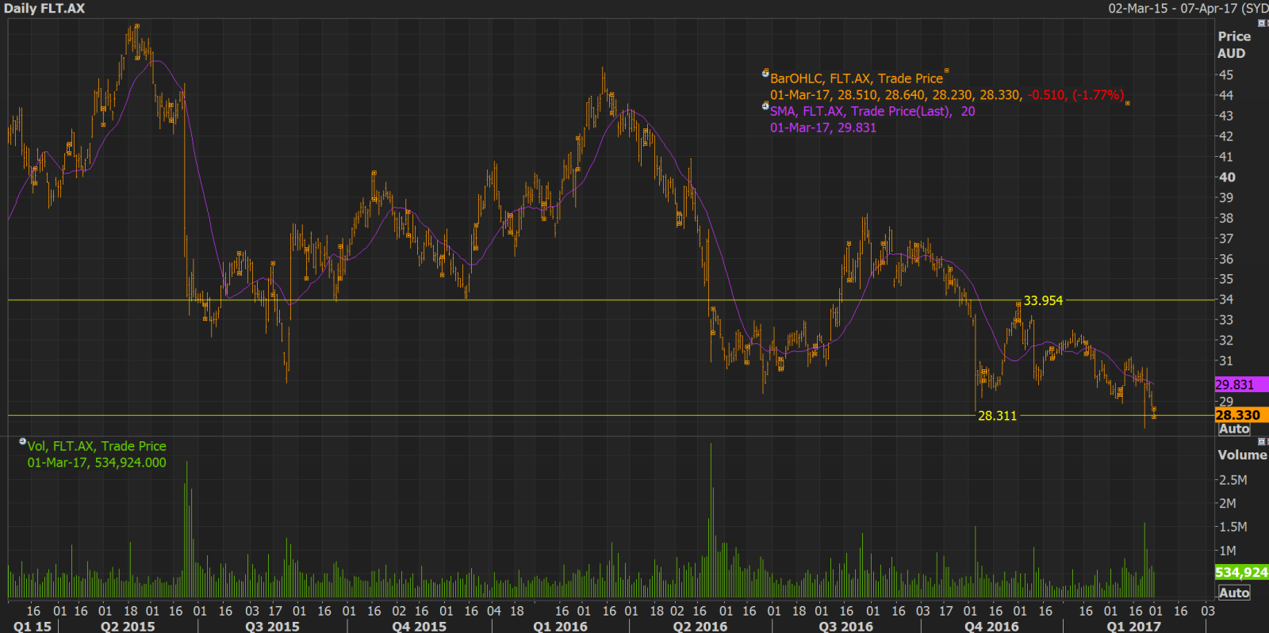The width and height of the screenshot is (1269, 633).
Task: Click the 28.311 horizontal line label
Action: click(997, 415)
